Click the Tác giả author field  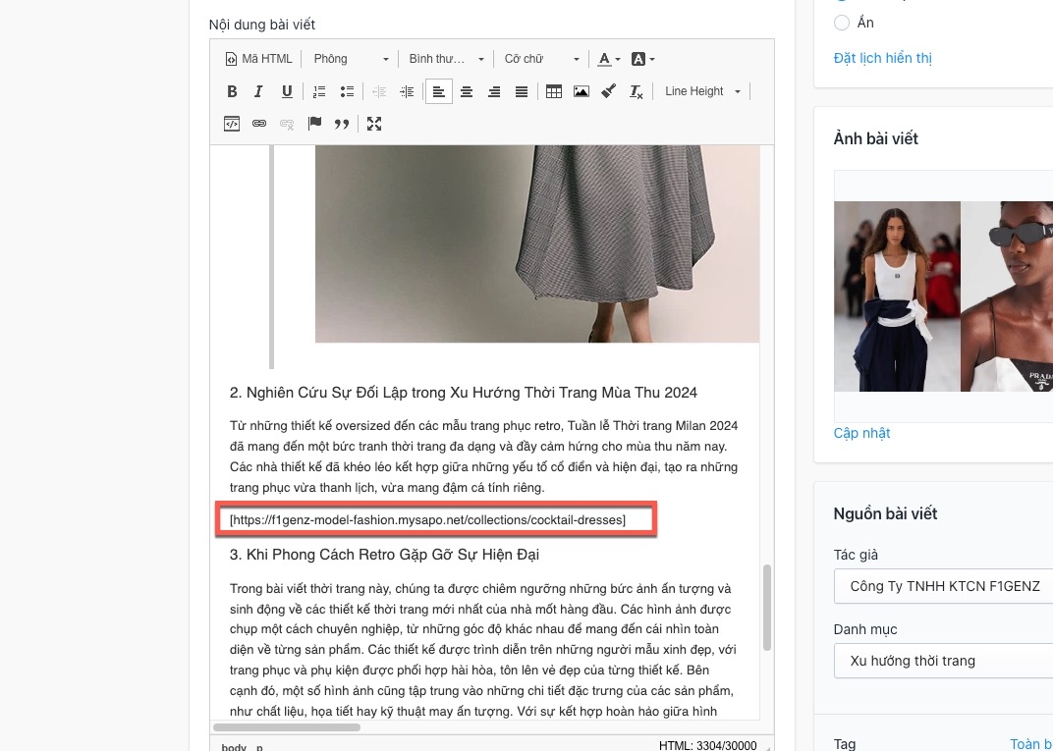click(943, 587)
